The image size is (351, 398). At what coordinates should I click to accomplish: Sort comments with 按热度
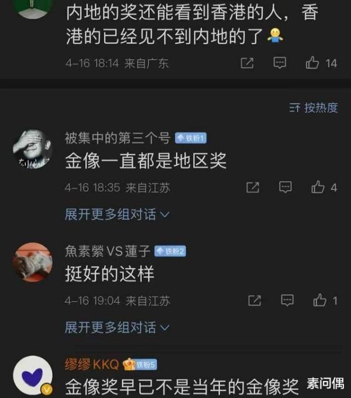pyautogui.click(x=314, y=108)
